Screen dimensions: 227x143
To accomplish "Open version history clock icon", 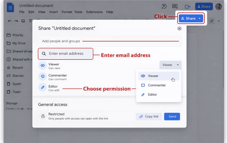I will click(164, 6).
